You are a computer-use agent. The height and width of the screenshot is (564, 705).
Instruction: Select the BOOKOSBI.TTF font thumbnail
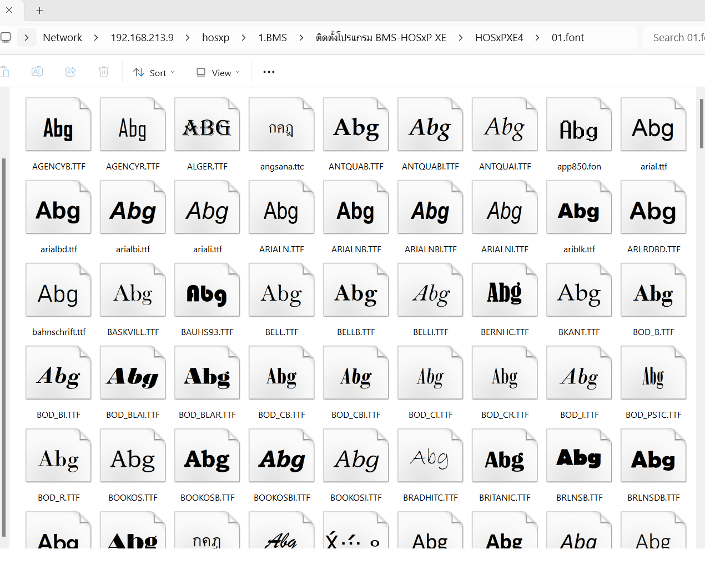tap(281, 456)
